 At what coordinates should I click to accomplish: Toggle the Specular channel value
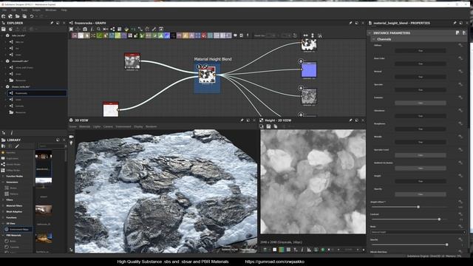[421, 90]
